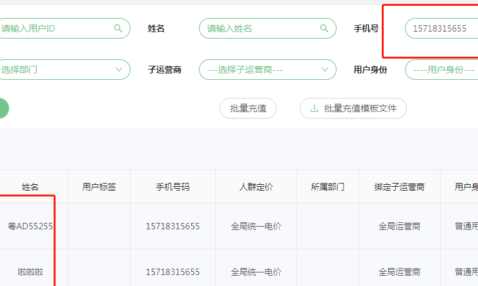The width and height of the screenshot is (478, 286).
Task: Click the download icon on 批量充值模板文件
Action: [x=315, y=108]
